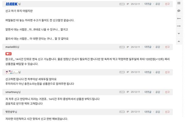Click the LINK badge on mario001's comment
The height and width of the screenshot is (123, 185).
[x=122, y=47]
